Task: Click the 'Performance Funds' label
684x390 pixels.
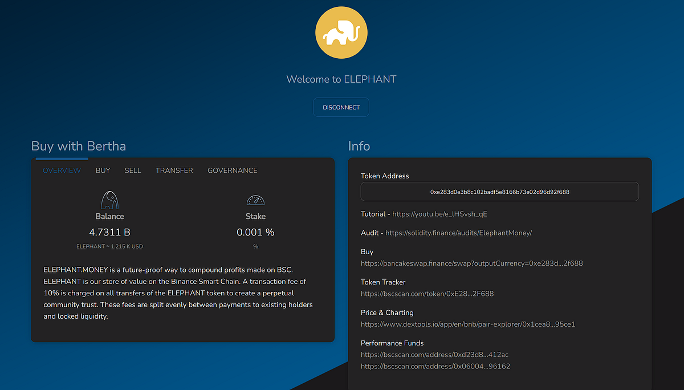Action: [x=392, y=343]
